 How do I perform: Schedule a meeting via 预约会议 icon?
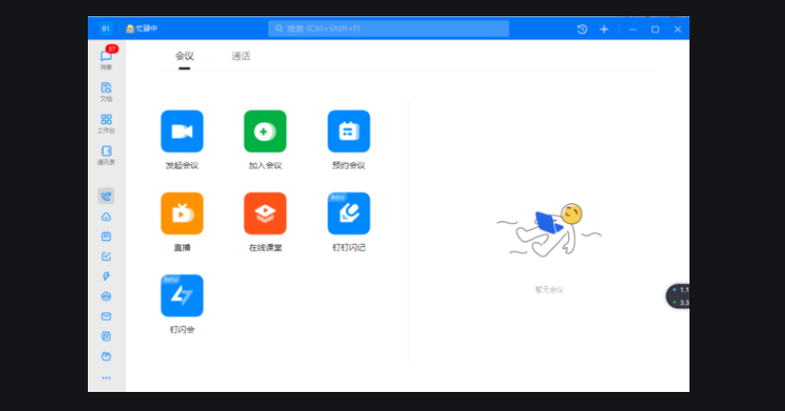pos(349,132)
